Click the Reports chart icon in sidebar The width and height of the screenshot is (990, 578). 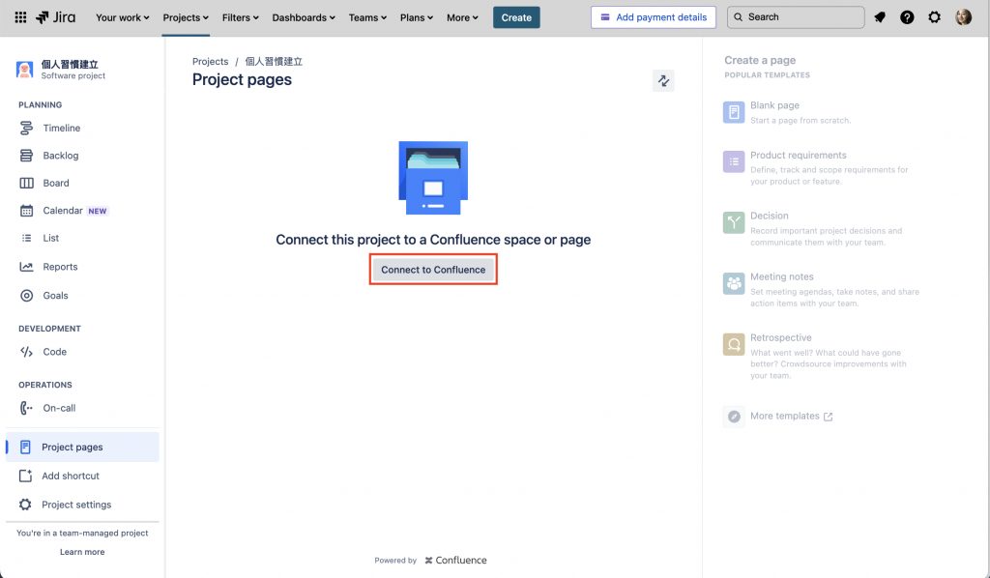coord(26,267)
